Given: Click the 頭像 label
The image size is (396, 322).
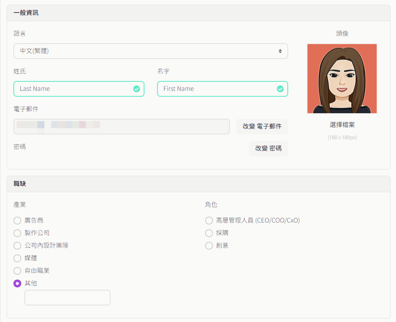Looking at the screenshot, I should coord(342,33).
